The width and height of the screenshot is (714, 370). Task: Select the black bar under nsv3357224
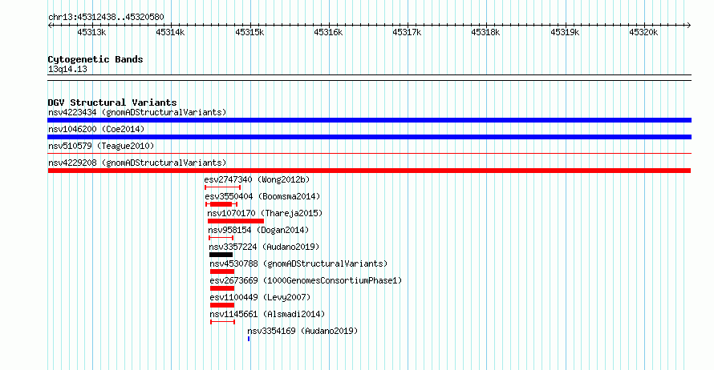(221, 255)
